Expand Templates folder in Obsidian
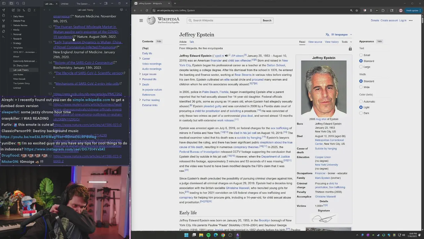This screenshot has height=239, width=424. click(x=11, y=48)
